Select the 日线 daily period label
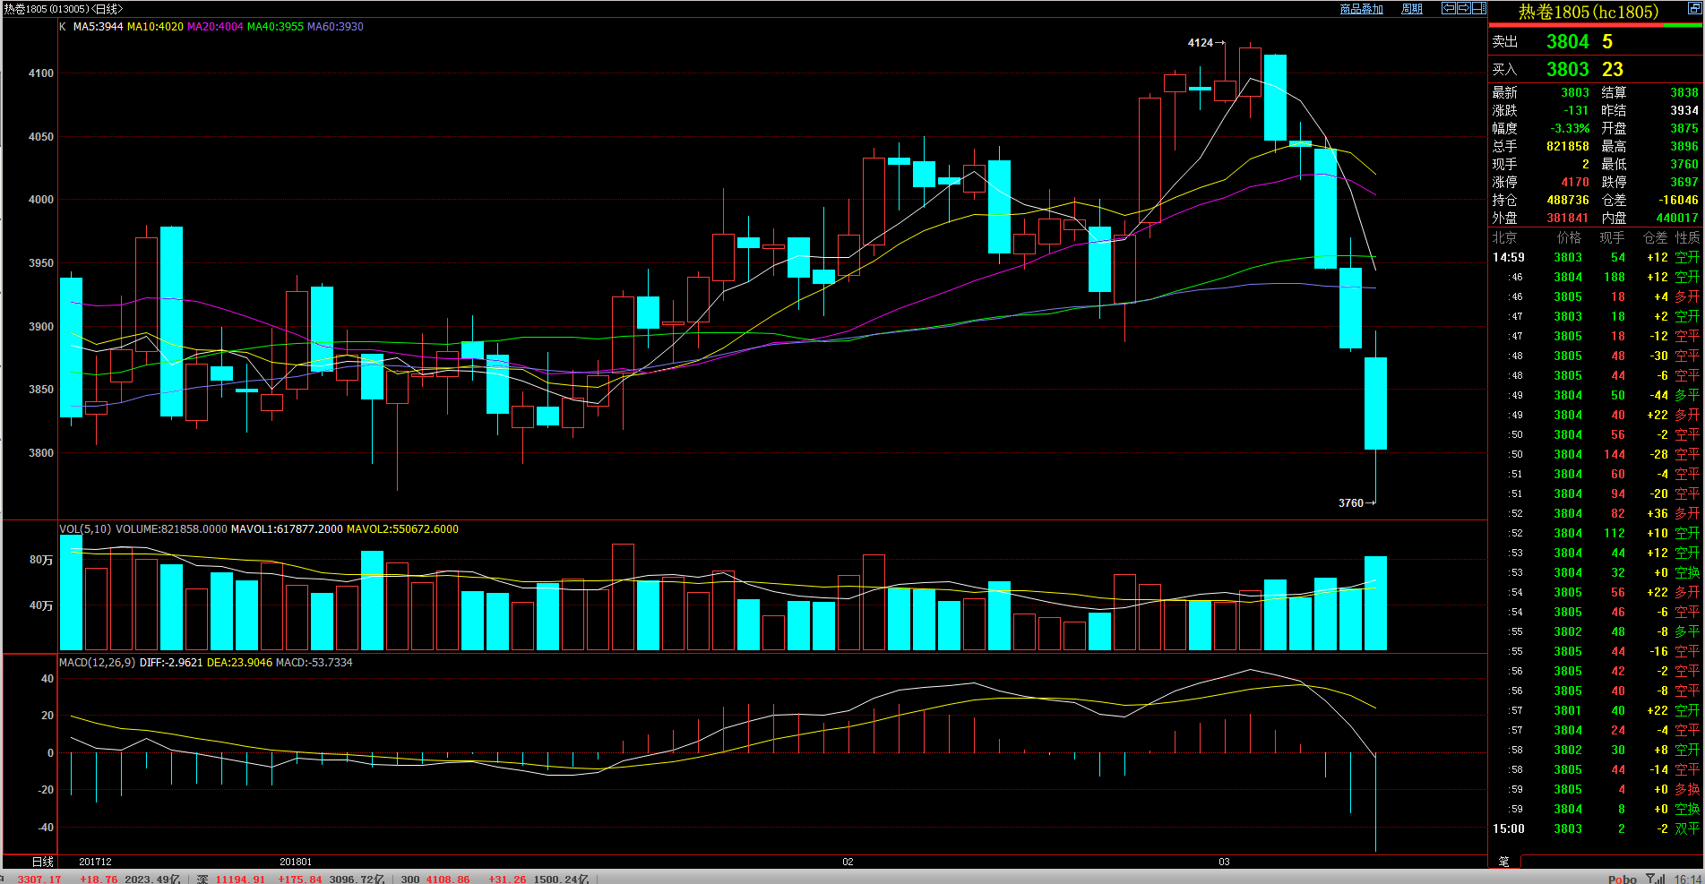1705x884 pixels. pyautogui.click(x=43, y=862)
